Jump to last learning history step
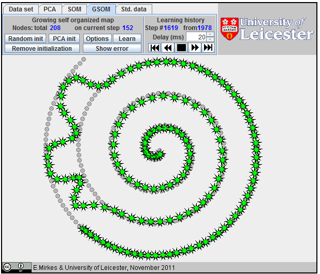The image size is (320, 274). coord(208,48)
